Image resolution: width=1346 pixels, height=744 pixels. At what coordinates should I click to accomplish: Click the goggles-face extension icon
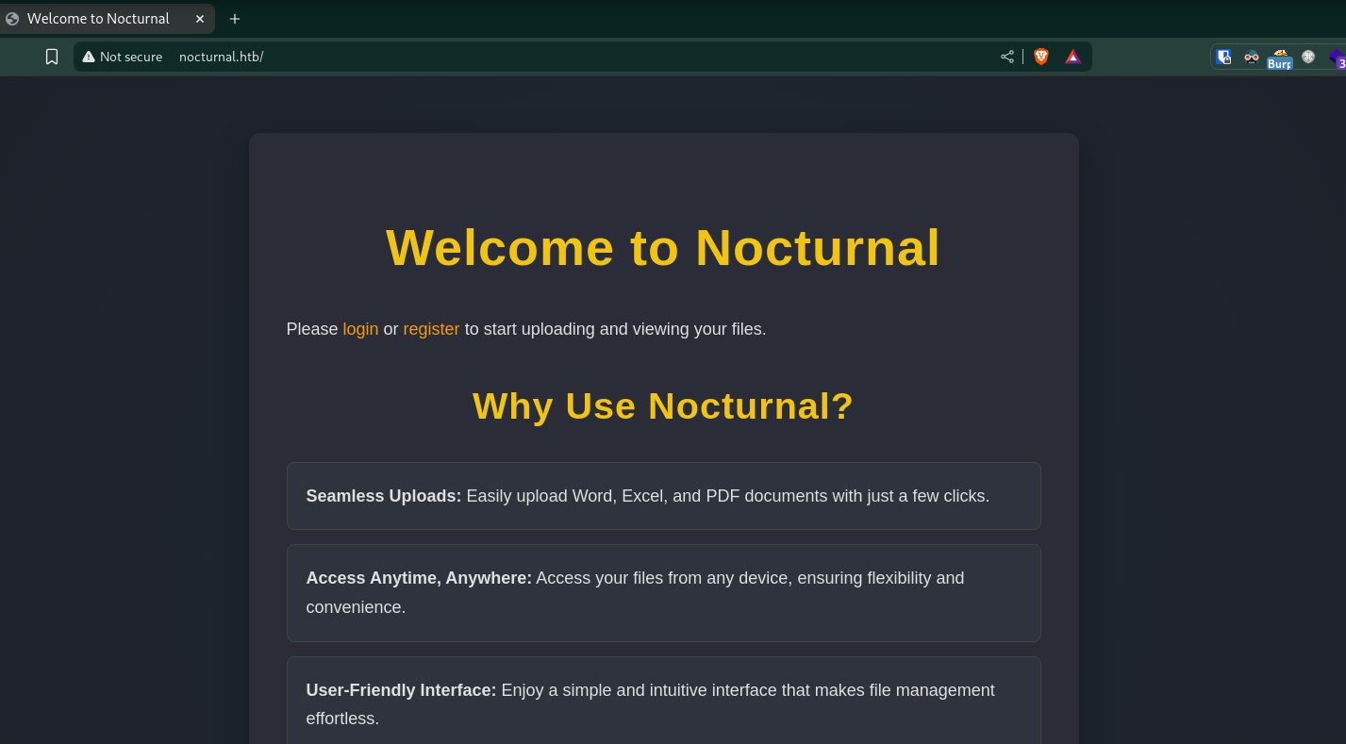click(x=1252, y=57)
